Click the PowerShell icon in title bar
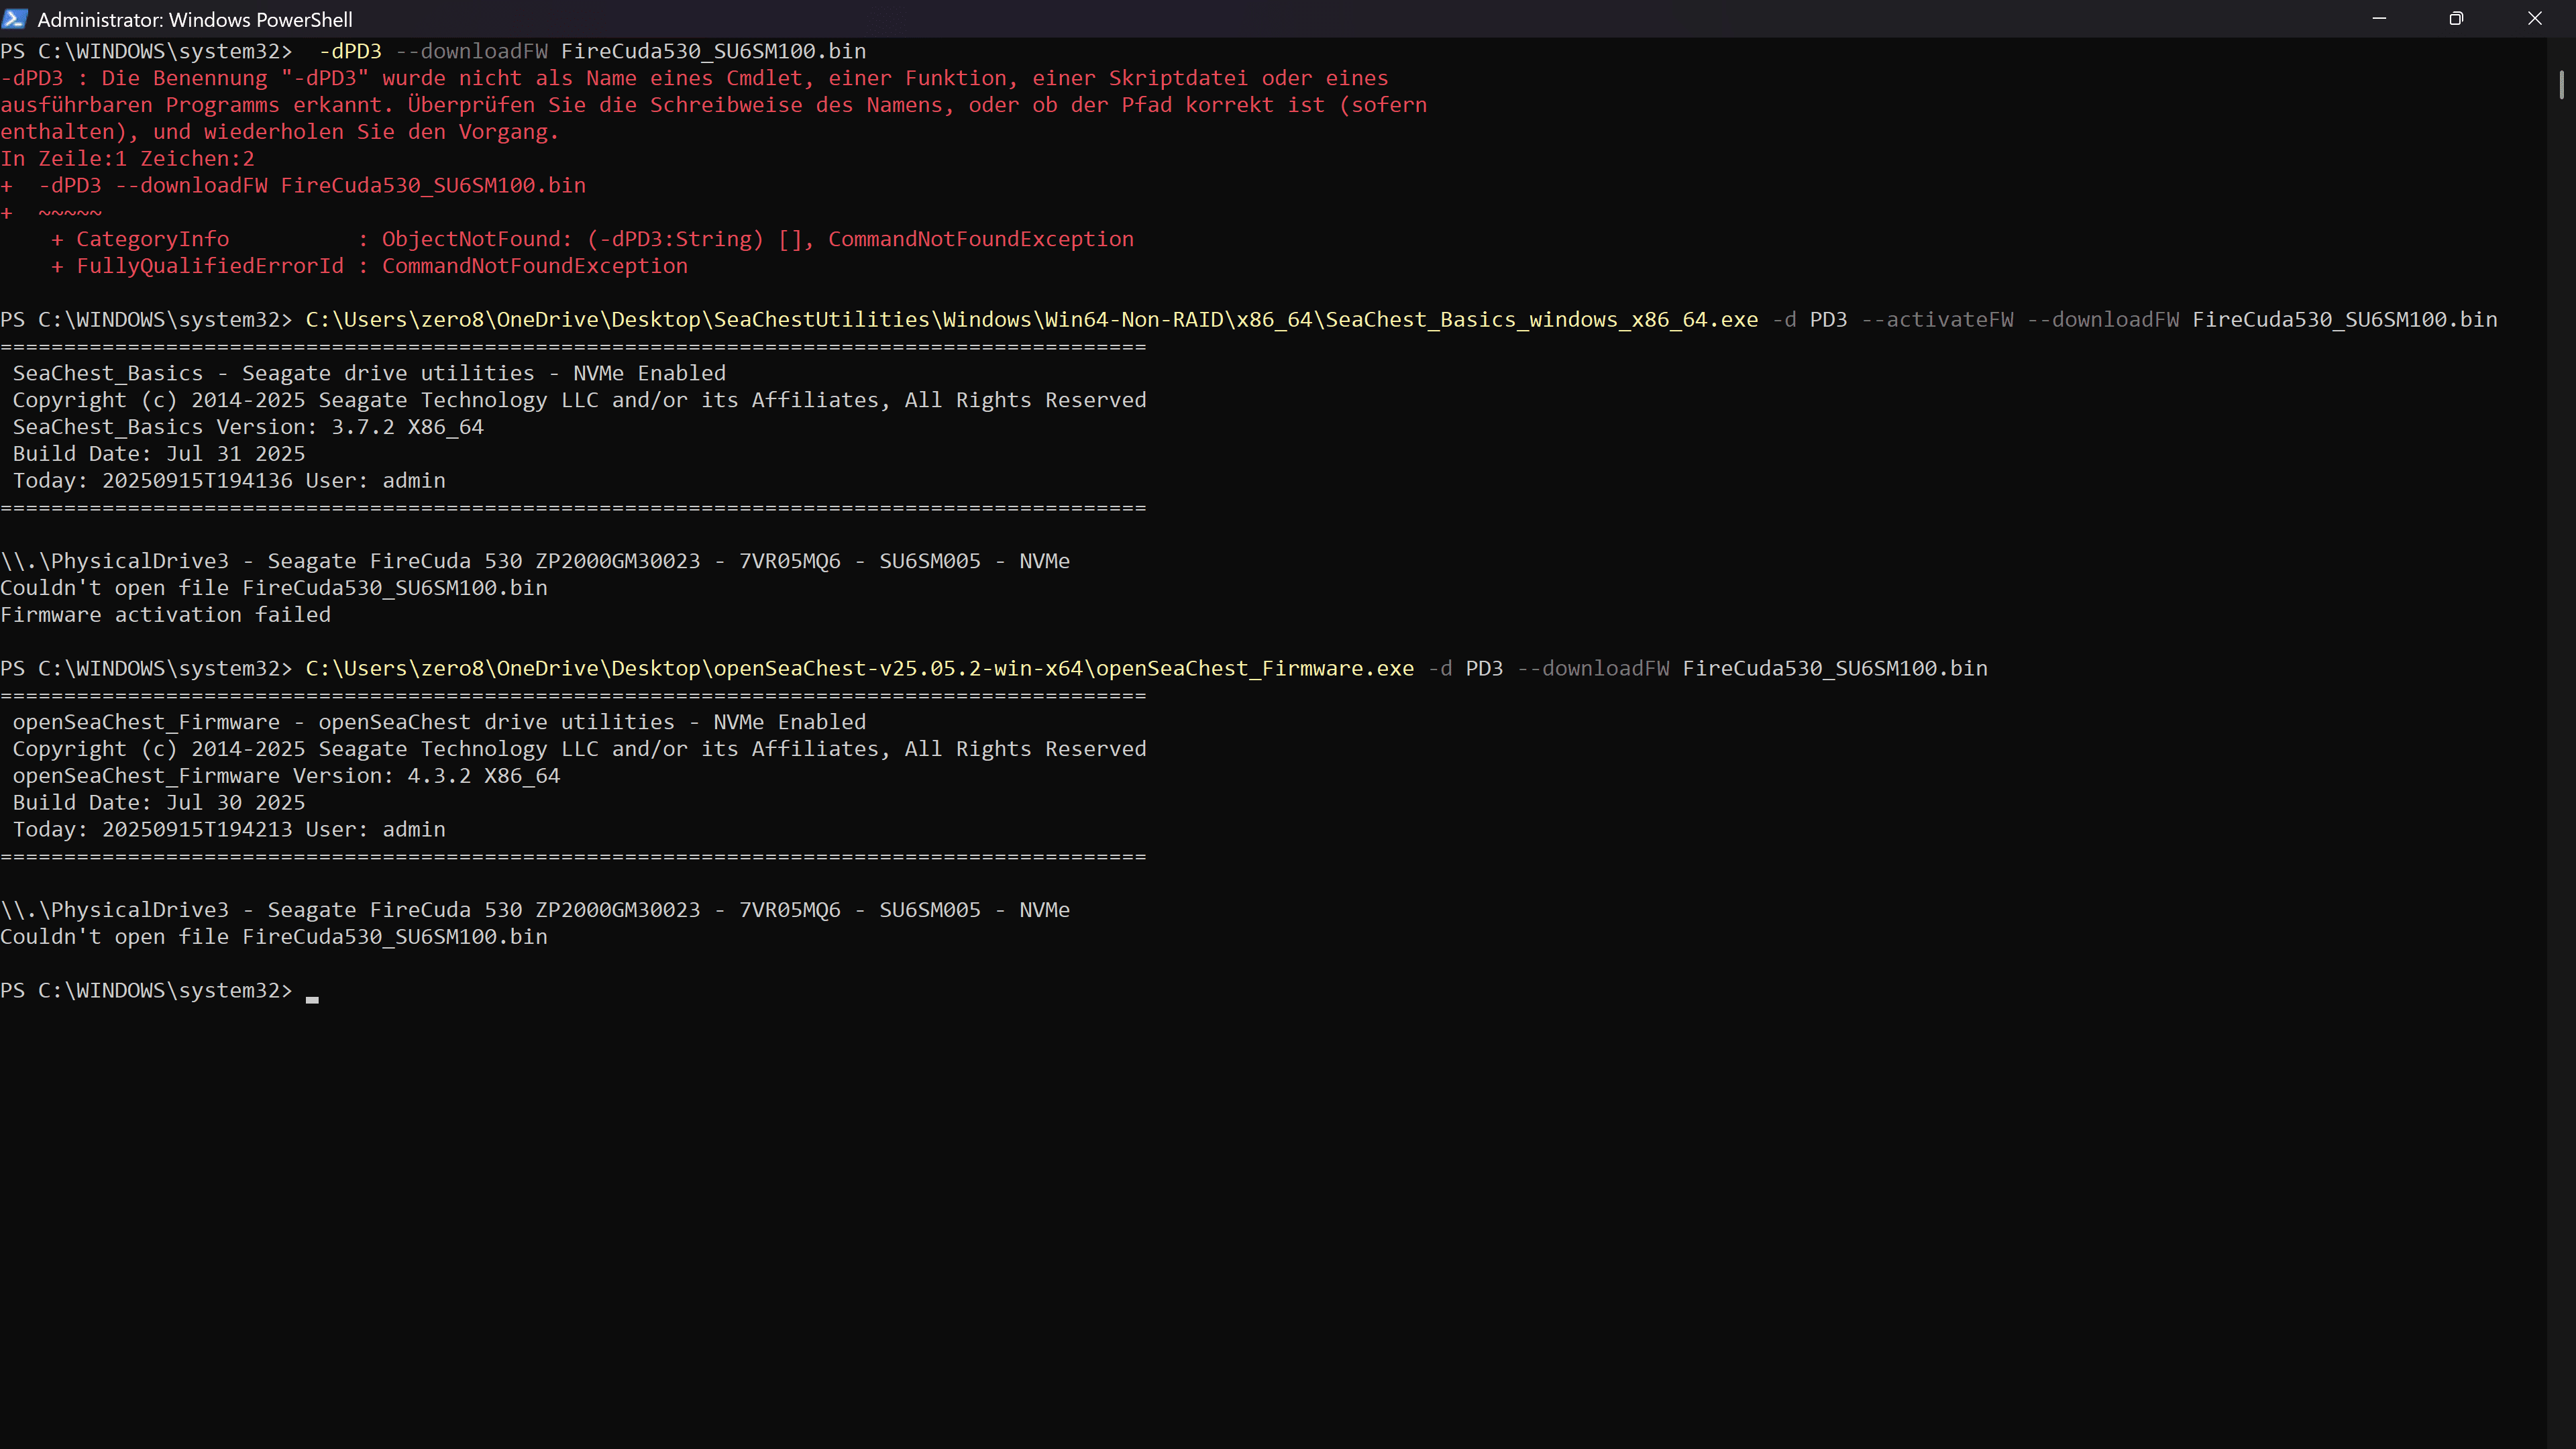Image resolution: width=2576 pixels, height=1449 pixels. [x=14, y=19]
